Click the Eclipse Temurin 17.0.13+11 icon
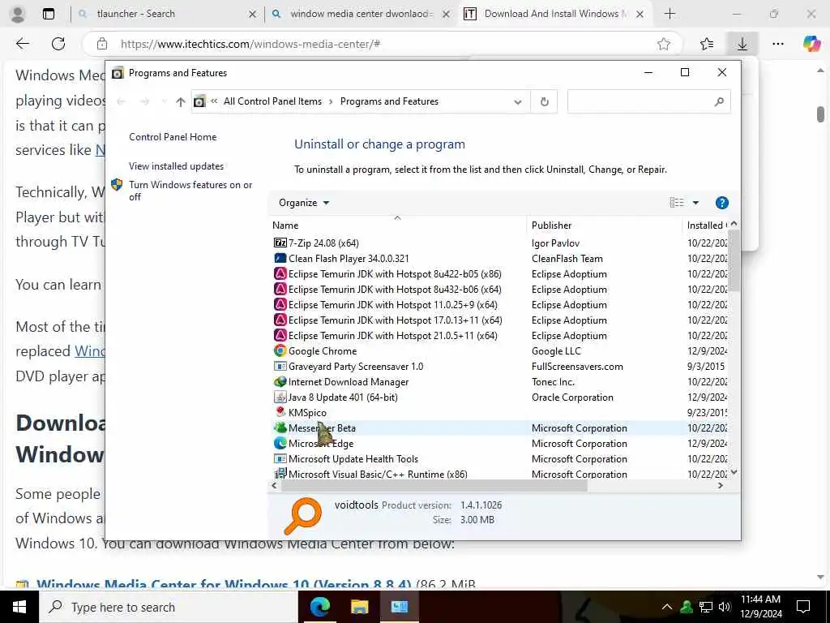Image resolution: width=830 pixels, height=623 pixels. pyautogui.click(x=280, y=320)
